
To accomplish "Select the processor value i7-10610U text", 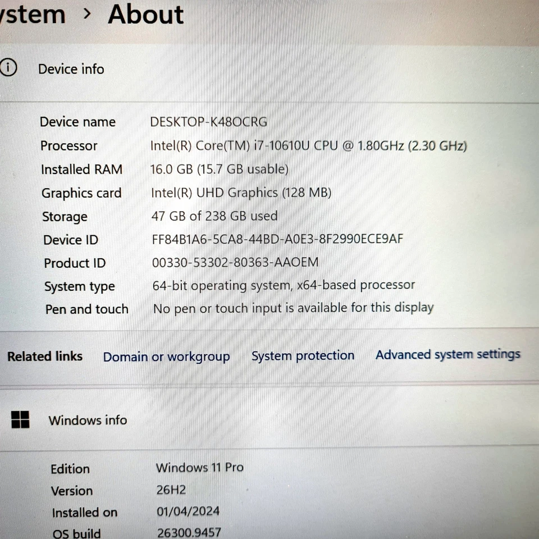I will tap(308, 146).
